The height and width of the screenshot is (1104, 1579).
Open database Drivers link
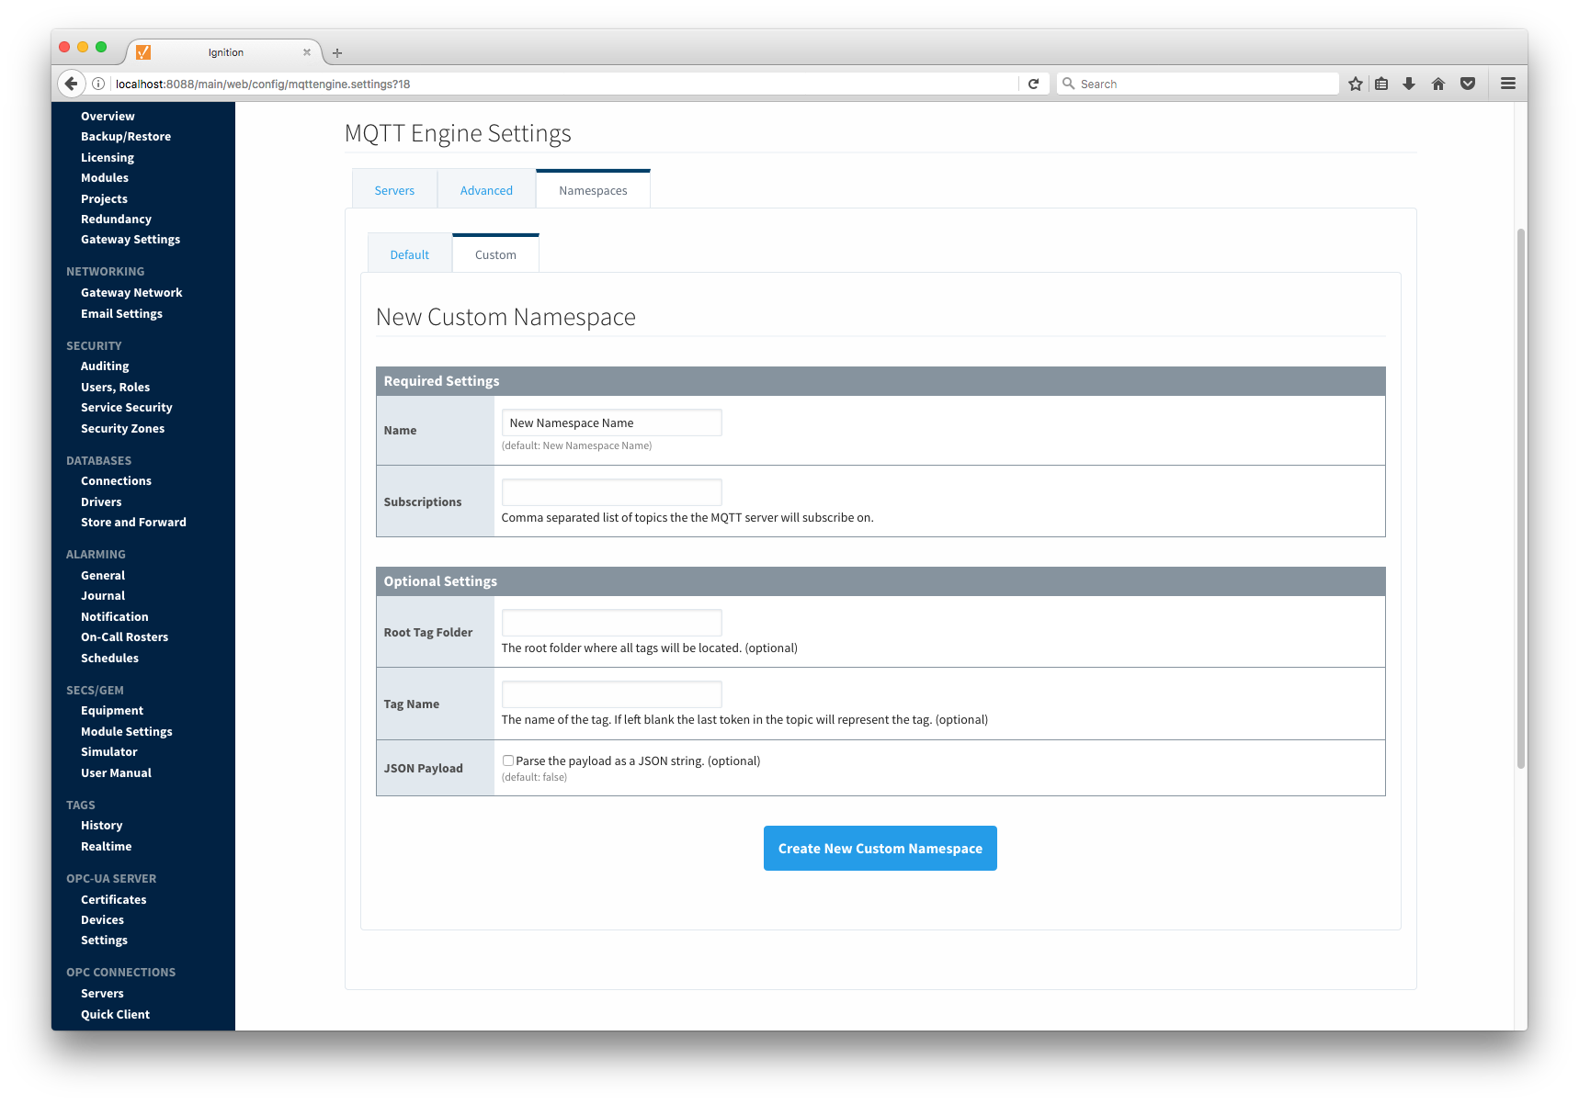(x=101, y=502)
